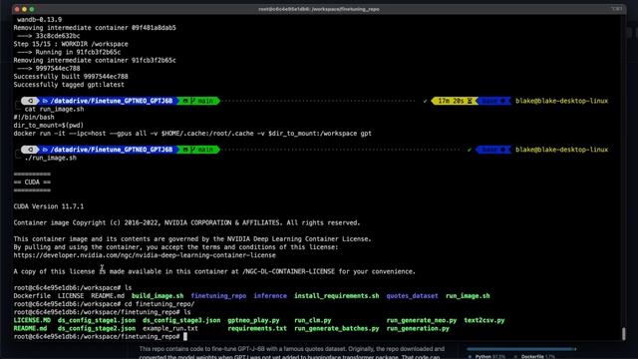Click the terminal scrollbar thumb
Image resolution: width=638 pixels, height=359 pixels.
pos(623,333)
